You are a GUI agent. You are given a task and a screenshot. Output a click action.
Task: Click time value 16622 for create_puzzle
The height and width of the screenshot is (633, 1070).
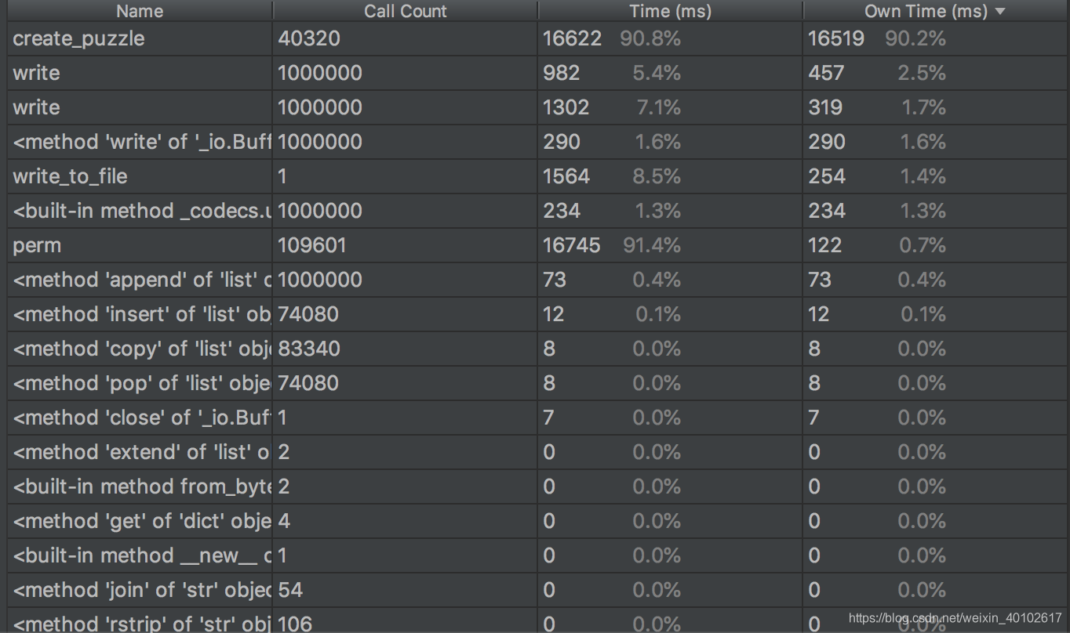click(x=572, y=38)
